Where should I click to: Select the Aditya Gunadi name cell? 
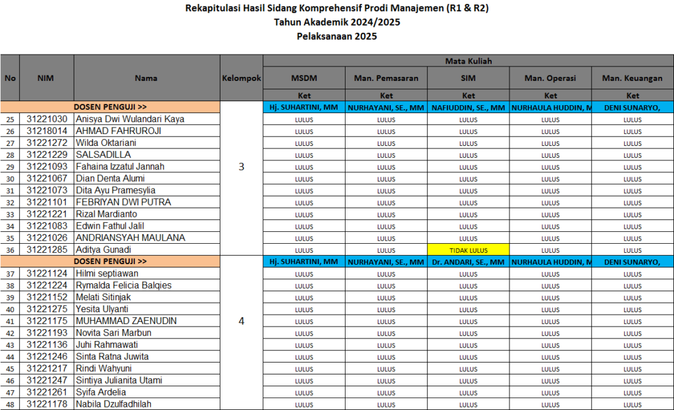(x=147, y=250)
